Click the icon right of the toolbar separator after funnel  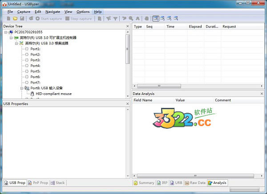tap(125, 19)
